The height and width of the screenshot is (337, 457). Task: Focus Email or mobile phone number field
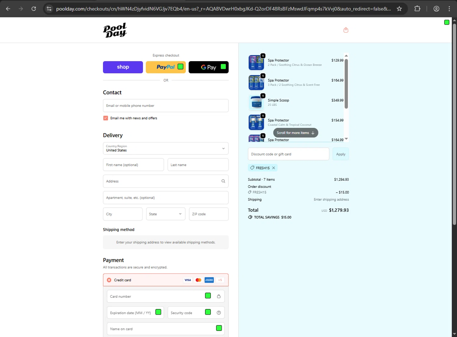click(166, 106)
